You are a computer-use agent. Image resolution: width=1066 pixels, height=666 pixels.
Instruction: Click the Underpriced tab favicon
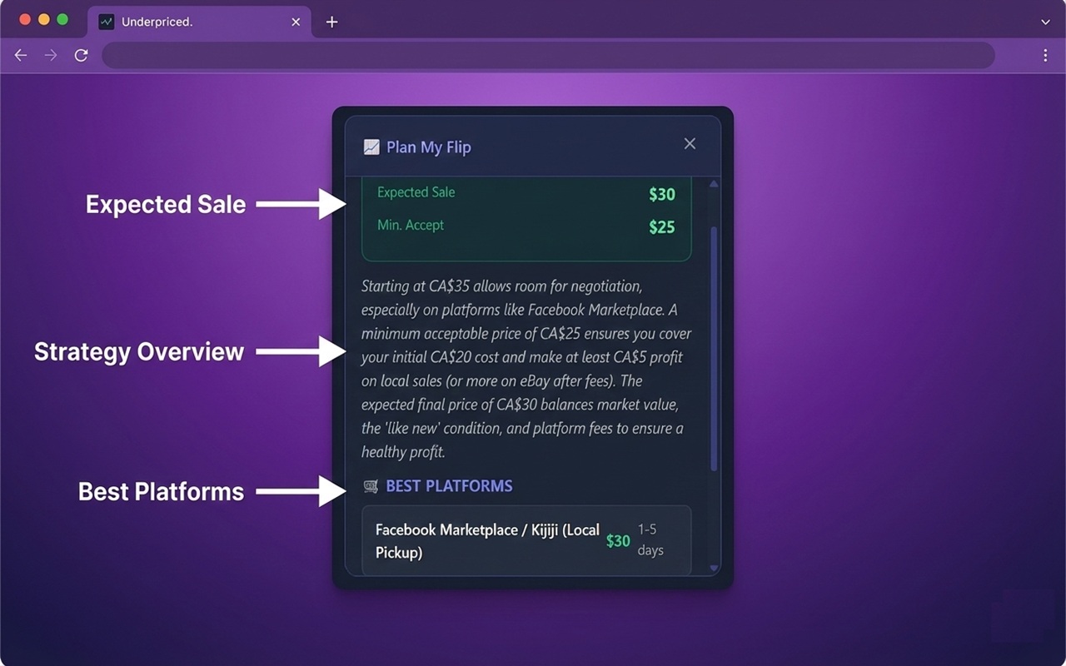tap(106, 22)
